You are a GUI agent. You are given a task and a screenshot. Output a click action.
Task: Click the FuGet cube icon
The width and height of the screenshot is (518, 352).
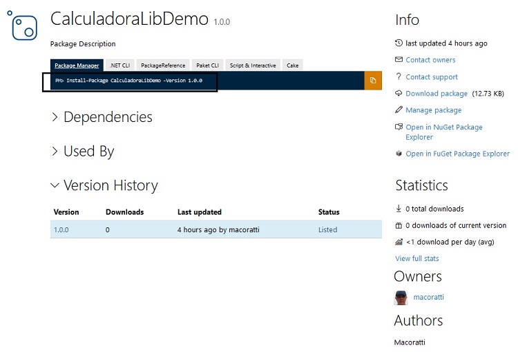tap(399, 154)
